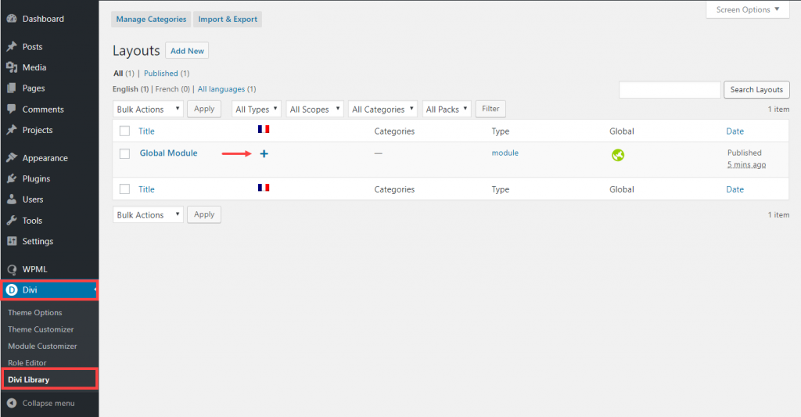Click the All (1) status filter
The width and height of the screenshot is (801, 417).
point(124,74)
